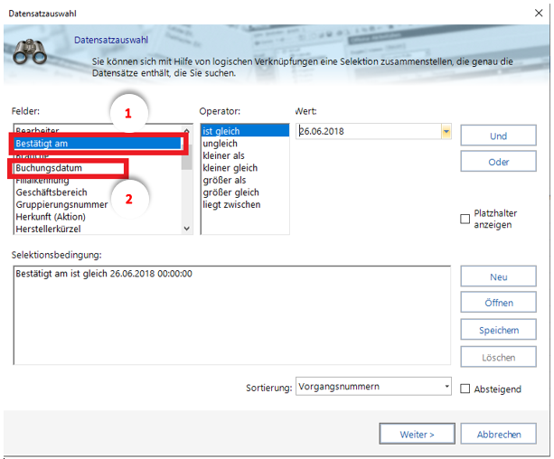Expand the Sortierung Vorgangsnummern dropdown
This screenshot has height=459, width=554.
[446, 387]
